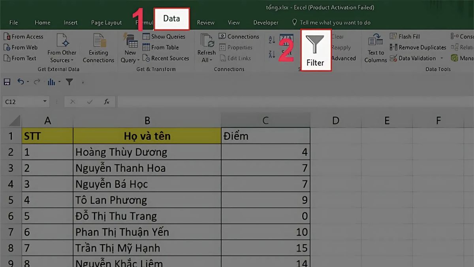This screenshot has width=474, height=267.
Task: Switch to the Review ribbon tab
Action: tap(205, 23)
